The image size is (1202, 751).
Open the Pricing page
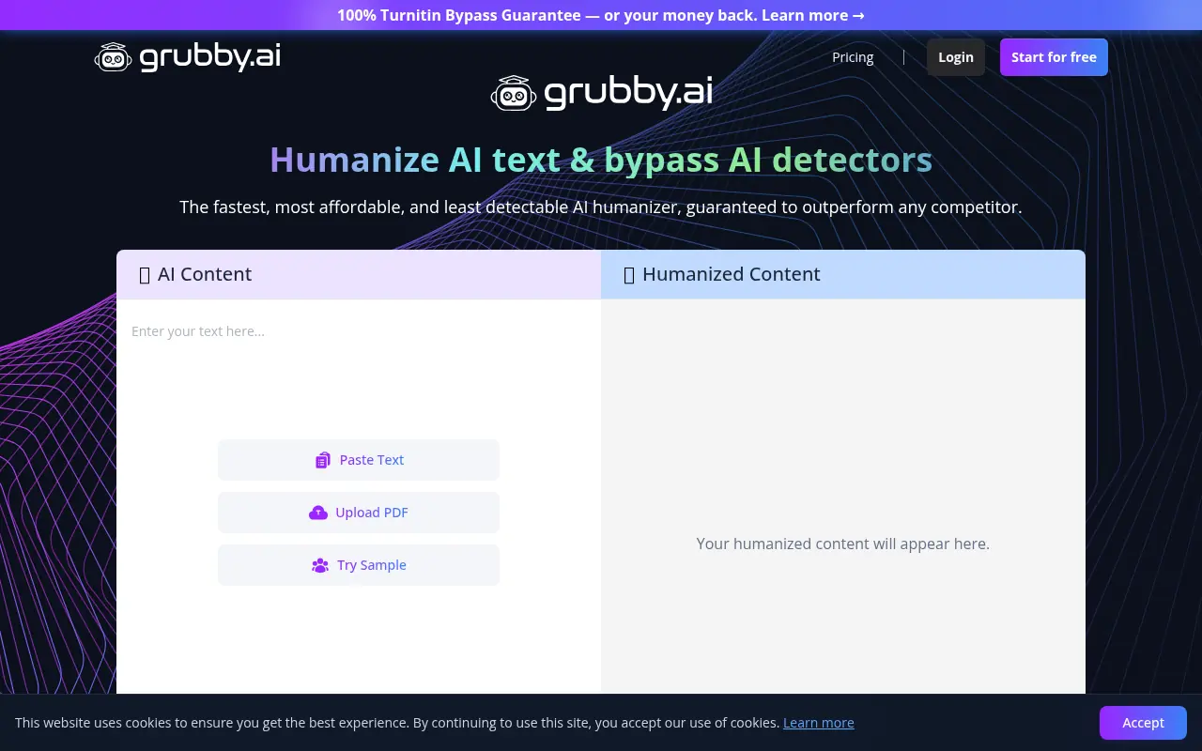852,57
